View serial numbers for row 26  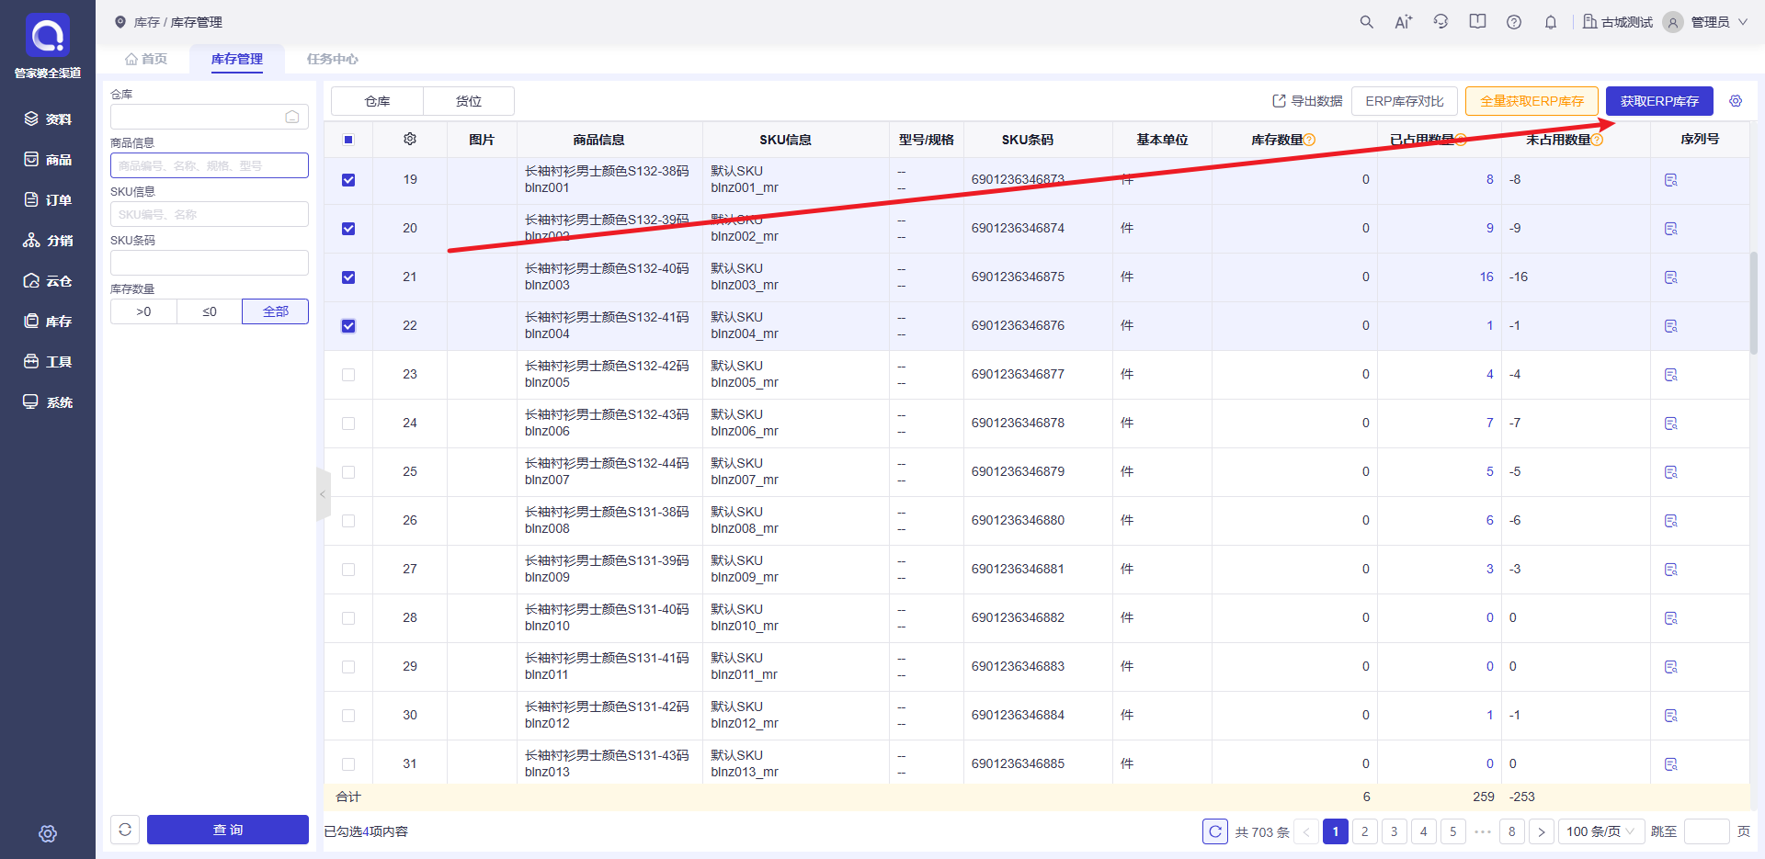point(1671,521)
